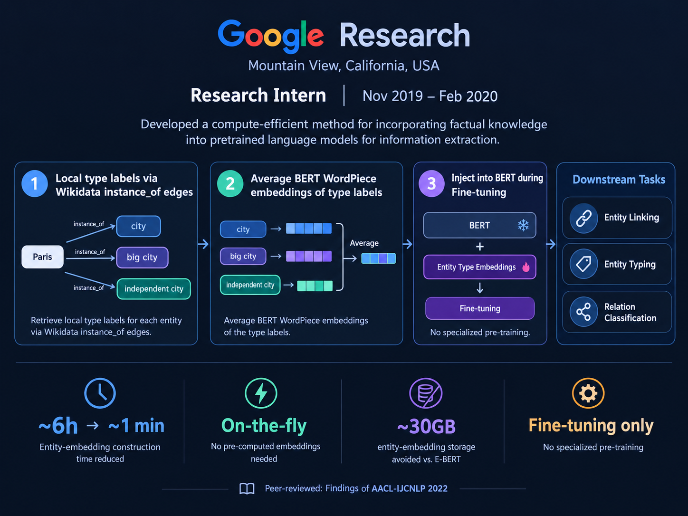Select the white Paris entity node
The width and height of the screenshot is (688, 516).
[x=42, y=257]
